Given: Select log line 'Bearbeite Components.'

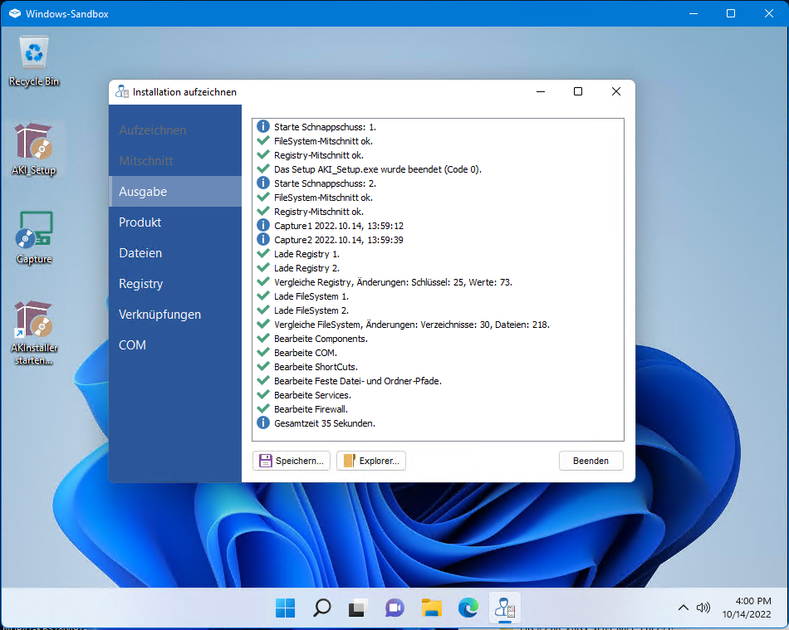Looking at the screenshot, I should (x=321, y=339).
